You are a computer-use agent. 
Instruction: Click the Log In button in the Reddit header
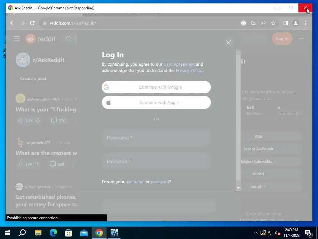282,39
